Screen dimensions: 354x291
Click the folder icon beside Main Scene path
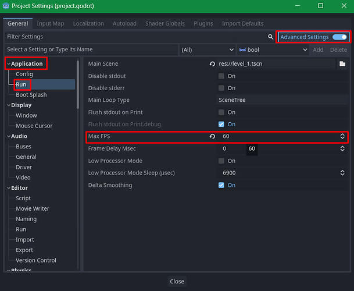click(342, 63)
